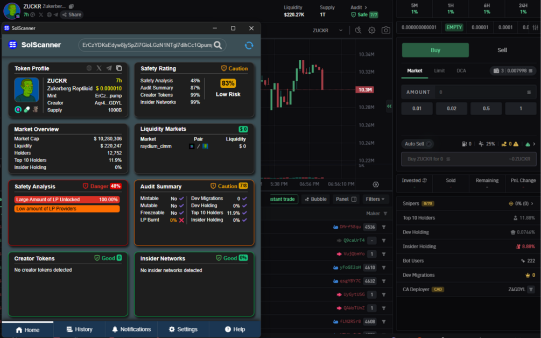The image size is (541, 338).
Task: Switch to the DCA order tab
Action: click(461, 71)
